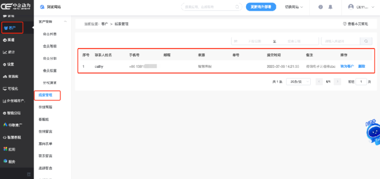Open the help question mark icon in header
This screenshot has height=179, width=380.
click(321, 7)
